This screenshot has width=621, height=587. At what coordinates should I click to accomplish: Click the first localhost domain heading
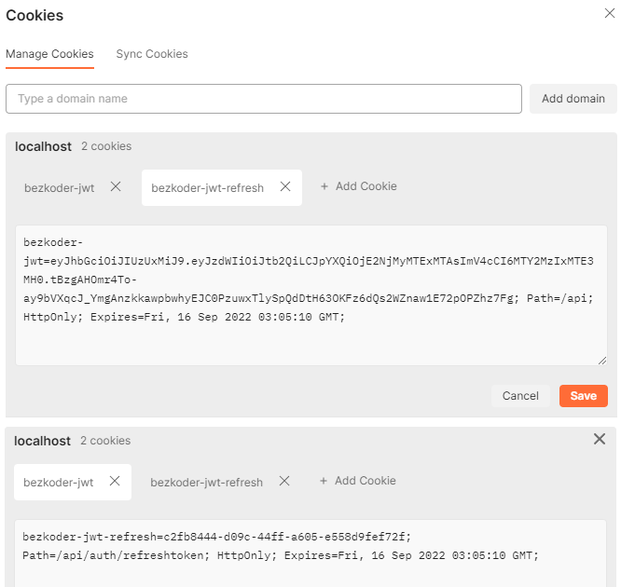[x=43, y=146]
